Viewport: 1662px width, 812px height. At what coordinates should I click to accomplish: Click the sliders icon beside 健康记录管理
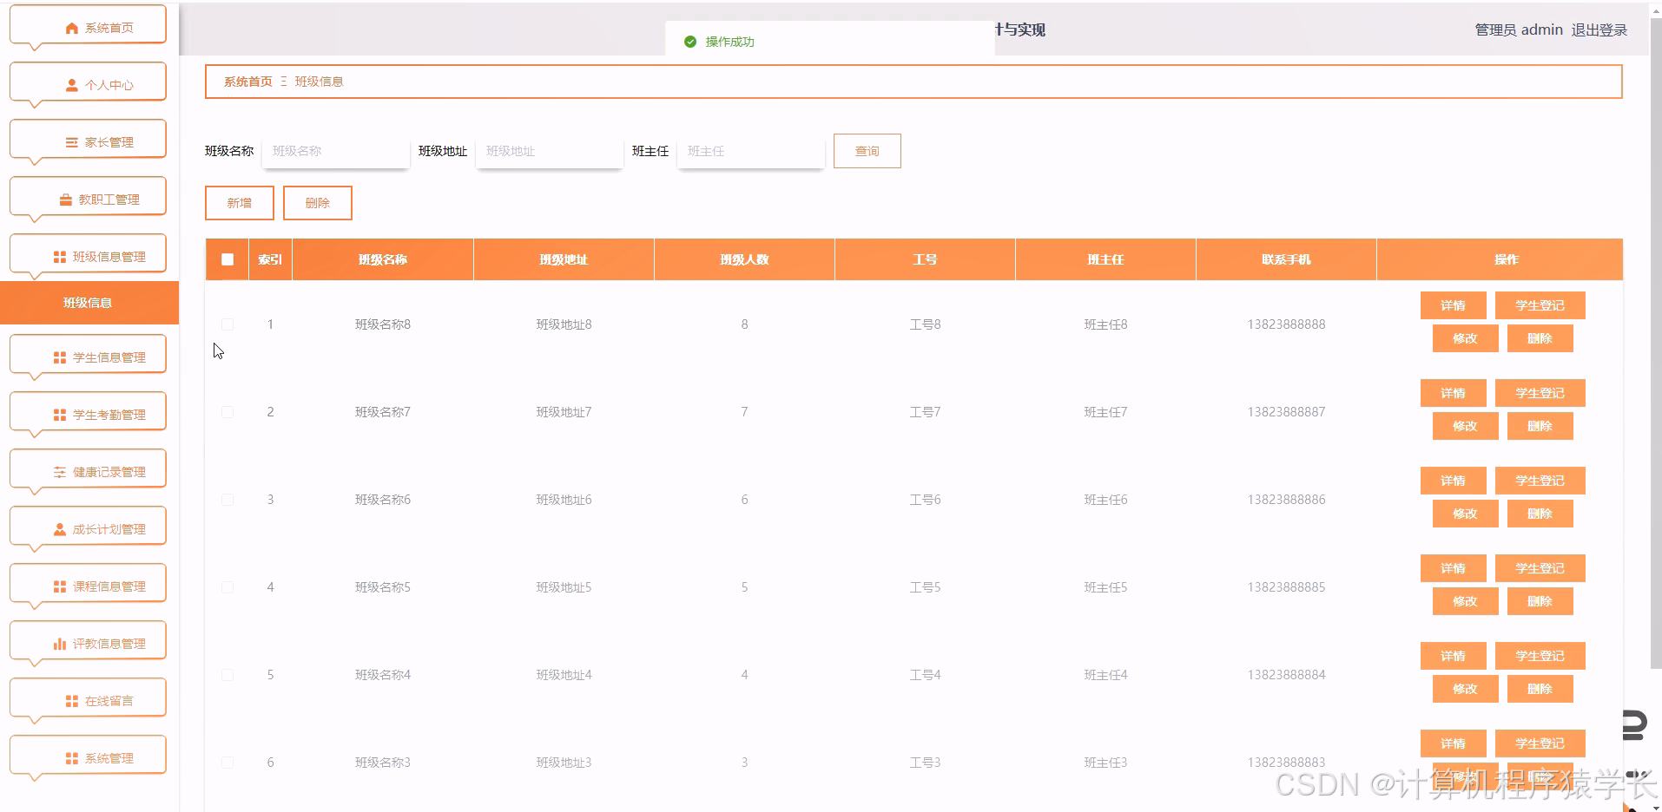click(x=60, y=473)
